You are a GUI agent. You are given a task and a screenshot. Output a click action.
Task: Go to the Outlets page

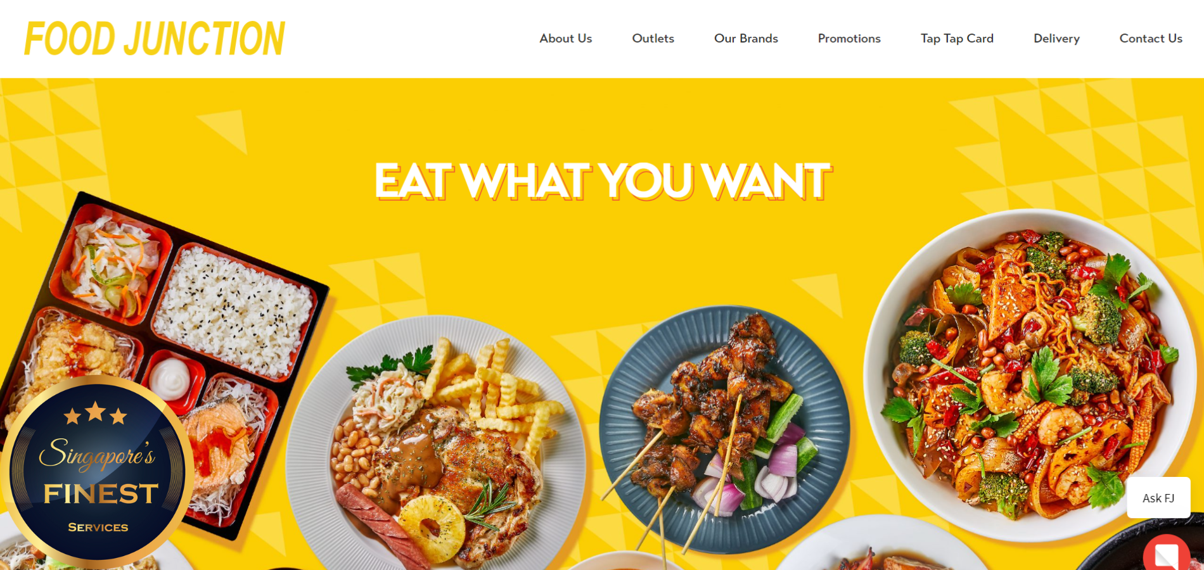pos(653,38)
